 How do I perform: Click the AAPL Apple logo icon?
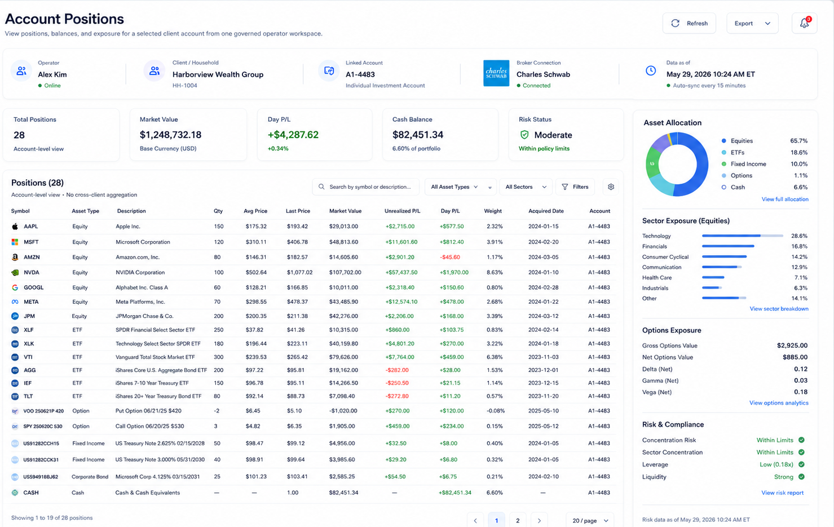pyautogui.click(x=15, y=227)
